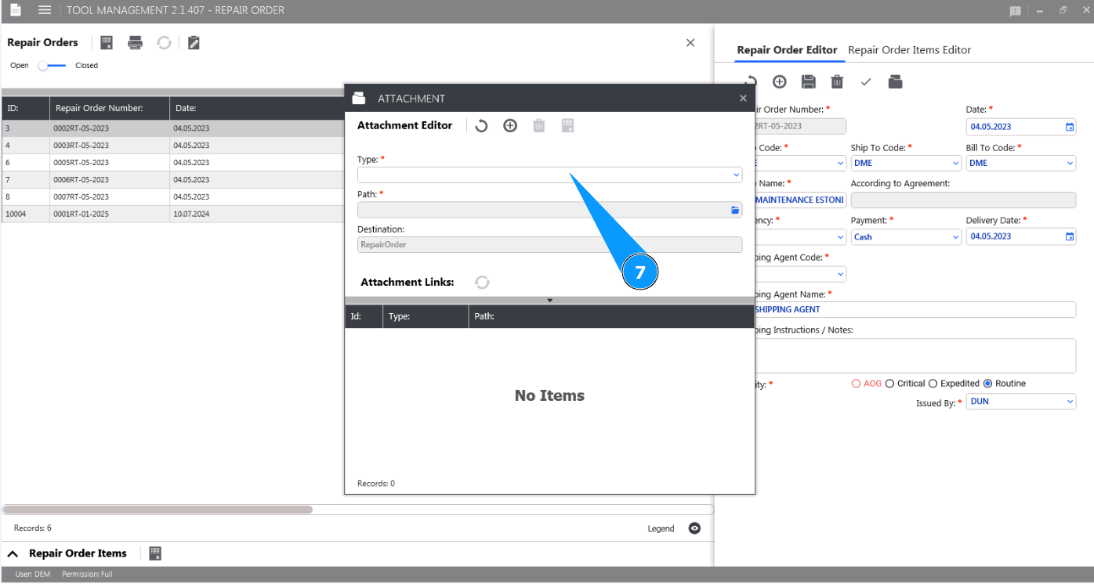The image size is (1094, 584).
Task: Click the Destination field showing RepairOrder
Action: (549, 244)
